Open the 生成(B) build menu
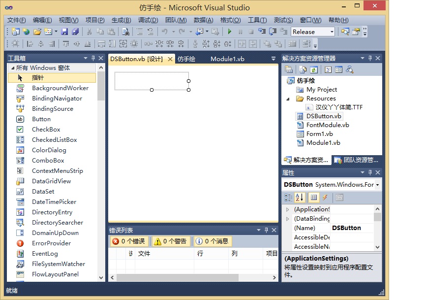 coord(121,20)
